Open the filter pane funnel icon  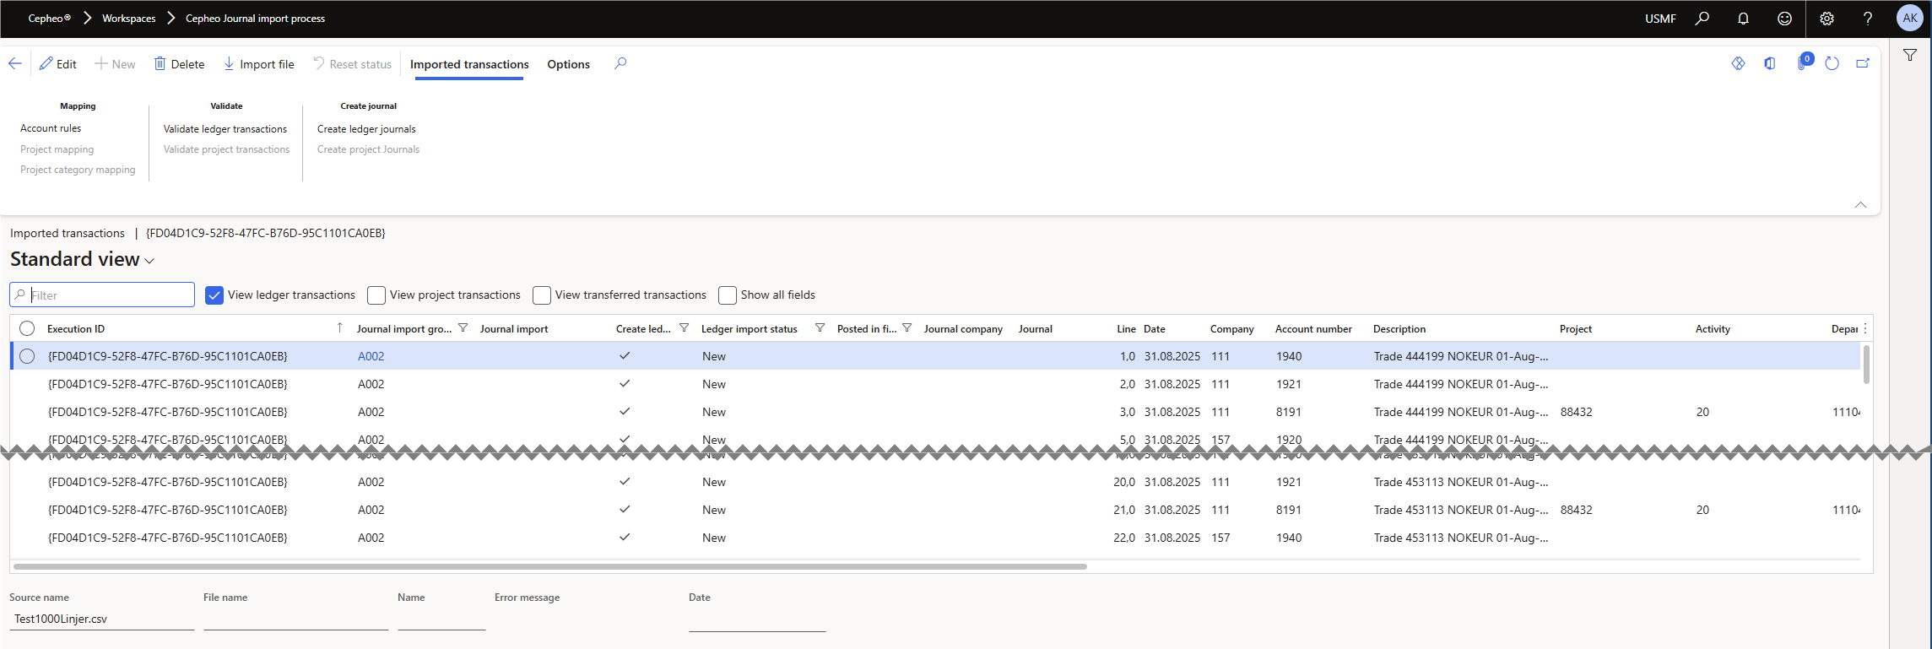click(x=1910, y=56)
